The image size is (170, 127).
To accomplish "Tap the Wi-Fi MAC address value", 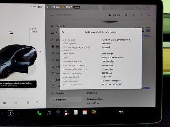I will pyautogui.click(x=112, y=84).
